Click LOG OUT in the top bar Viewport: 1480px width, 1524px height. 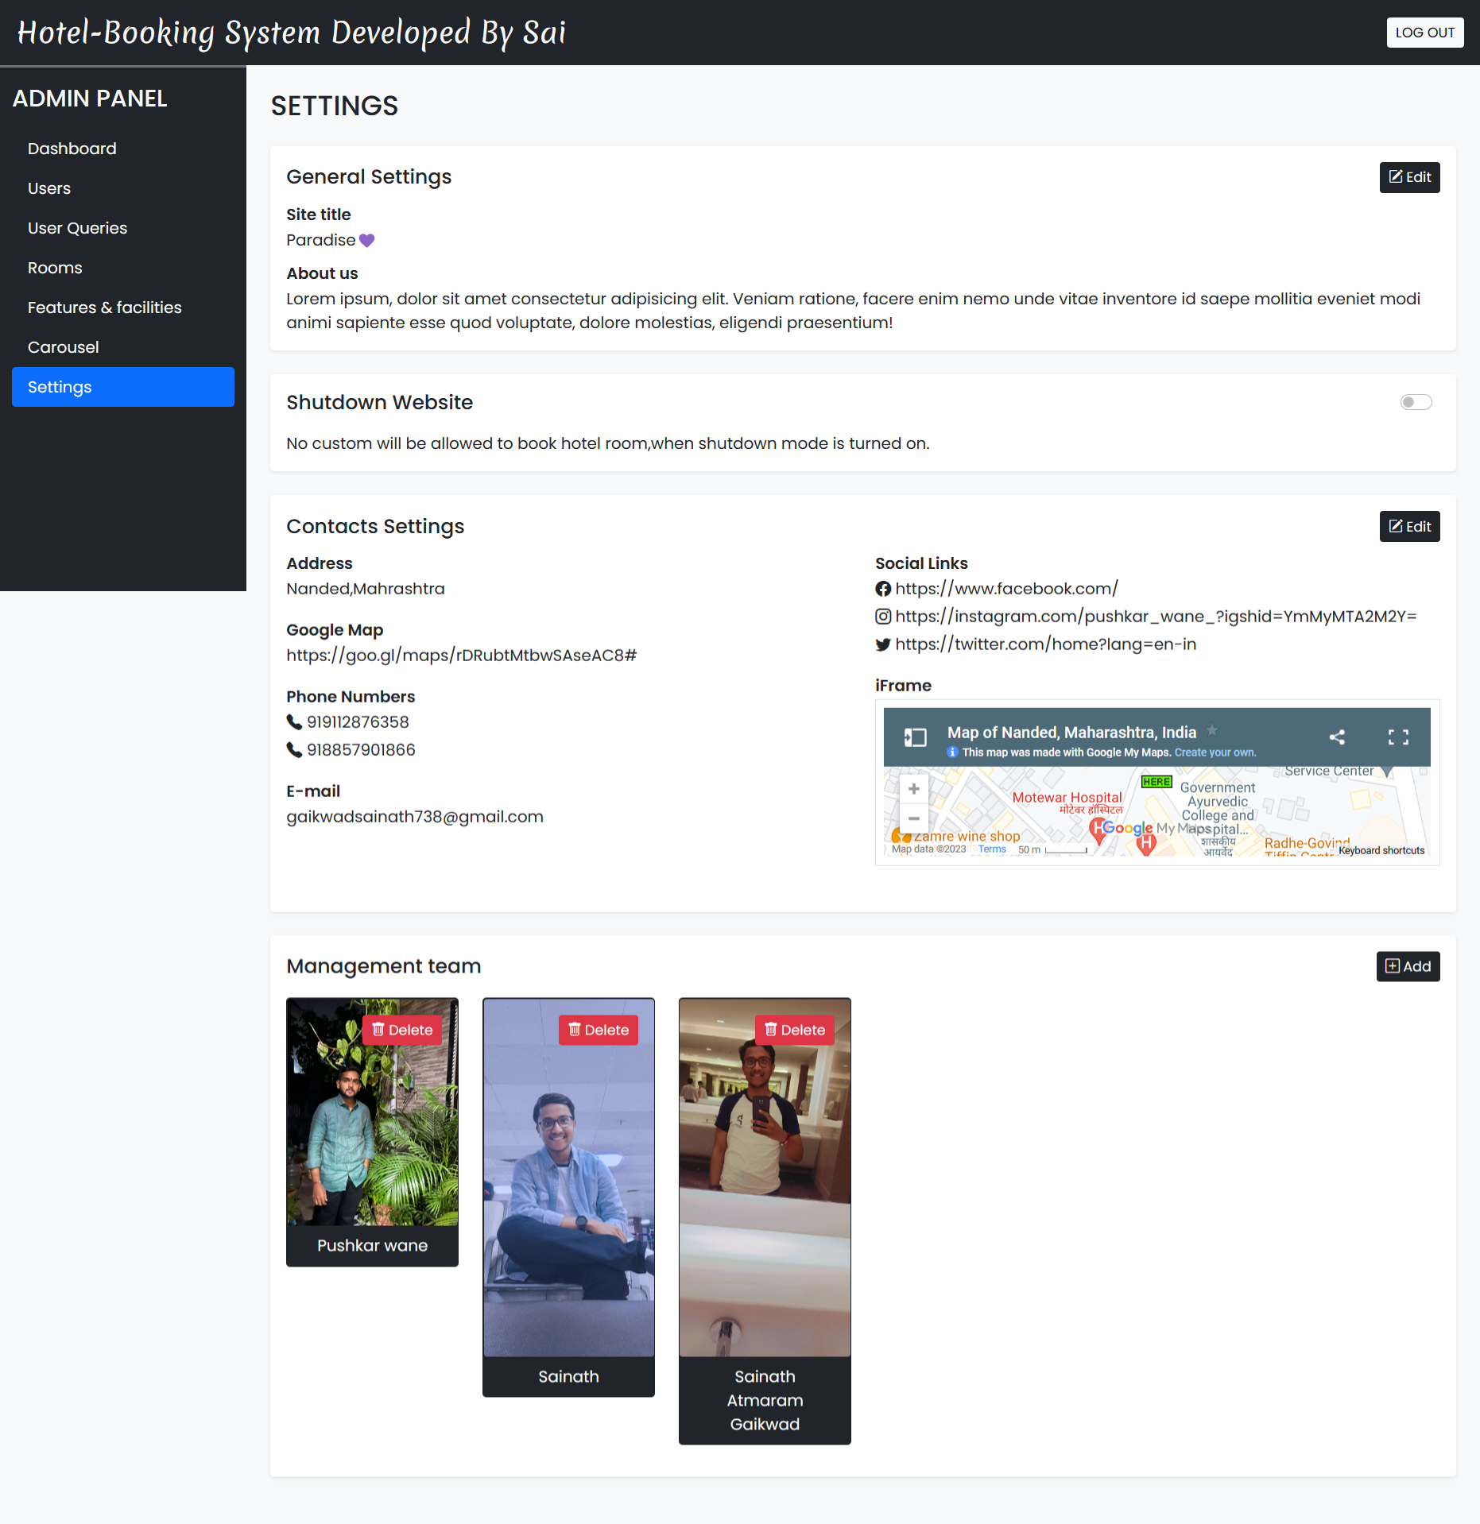click(1424, 33)
